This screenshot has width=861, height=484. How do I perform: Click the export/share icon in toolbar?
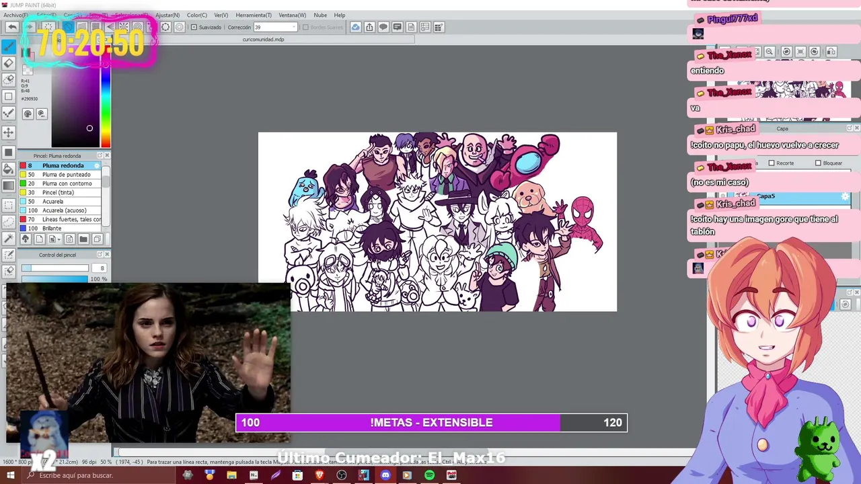[x=369, y=27]
